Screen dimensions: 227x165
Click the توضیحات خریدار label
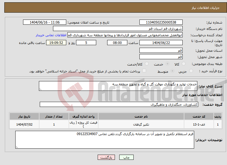[209, 140]
